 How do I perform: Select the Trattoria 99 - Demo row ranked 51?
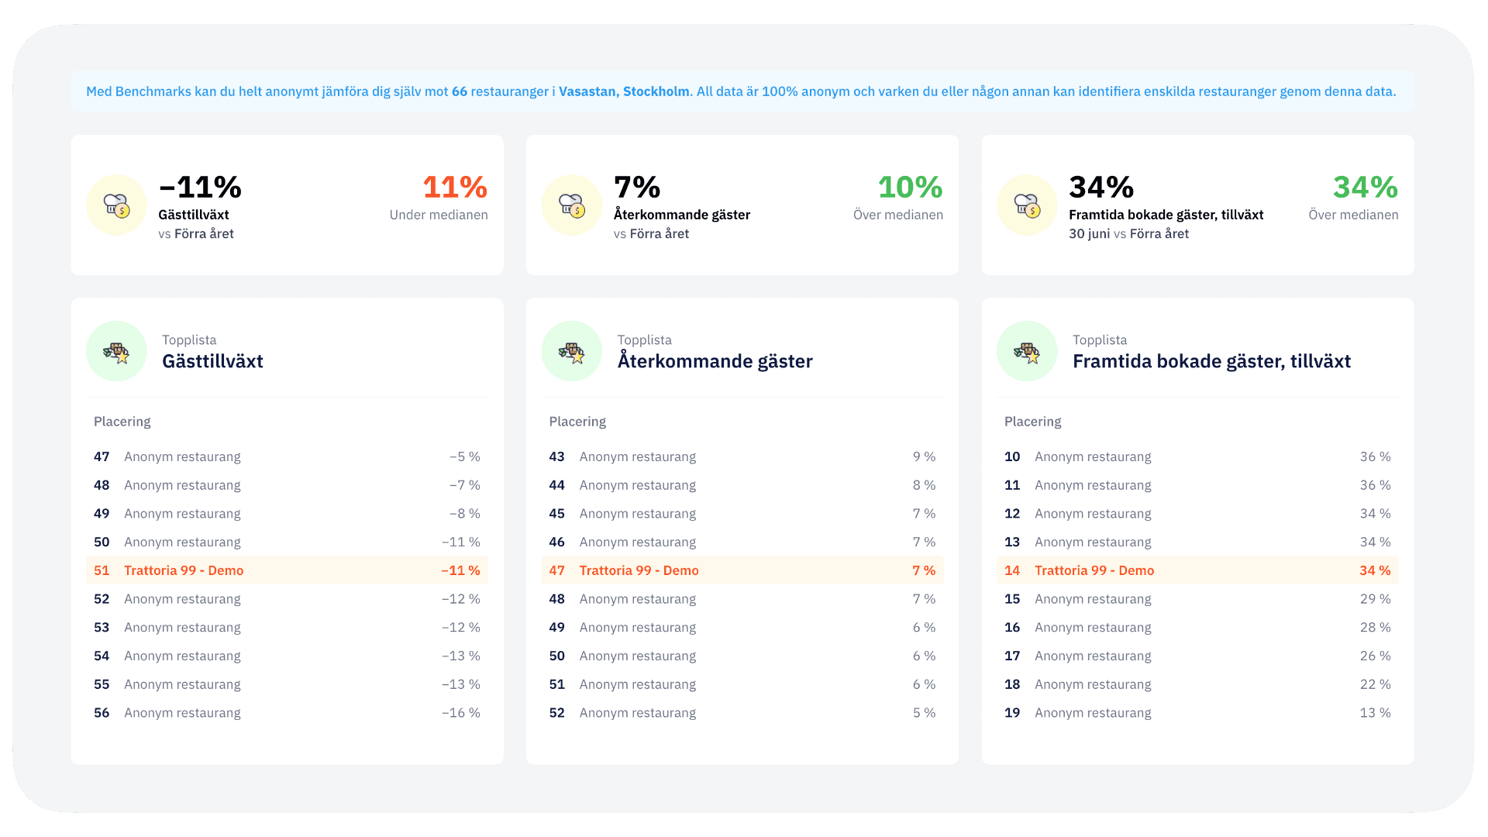(287, 570)
